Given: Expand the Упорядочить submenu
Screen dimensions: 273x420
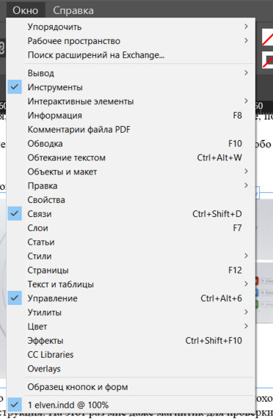Looking at the screenshot, I should 131,27.
